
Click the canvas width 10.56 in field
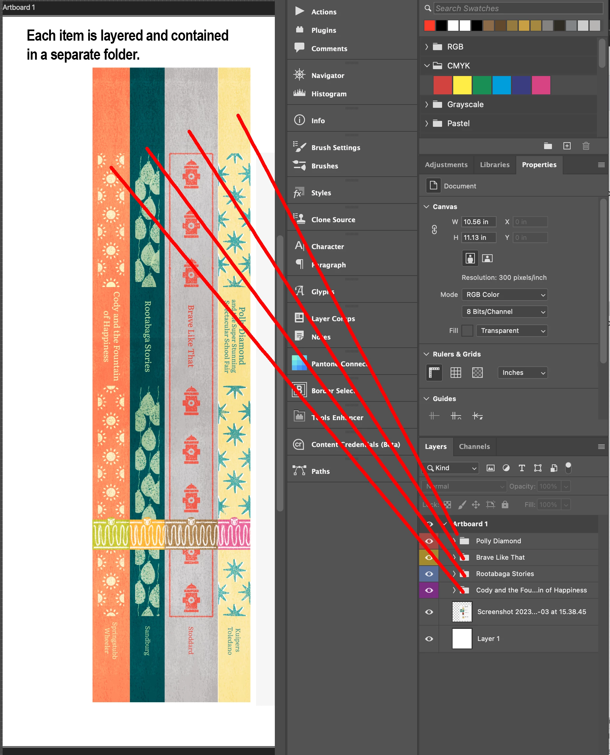click(478, 222)
